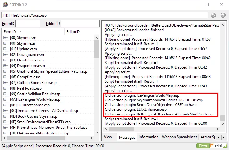229x150 pixels.
Task: Expand the Castle Volkihar Rebuilt.esp node
Action: click(x=5, y=94)
